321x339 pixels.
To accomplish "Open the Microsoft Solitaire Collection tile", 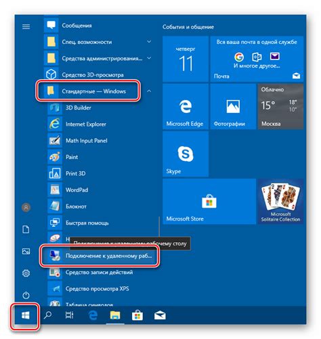I will [x=280, y=202].
